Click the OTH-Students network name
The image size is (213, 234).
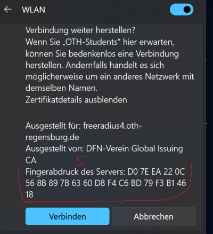coord(92,42)
